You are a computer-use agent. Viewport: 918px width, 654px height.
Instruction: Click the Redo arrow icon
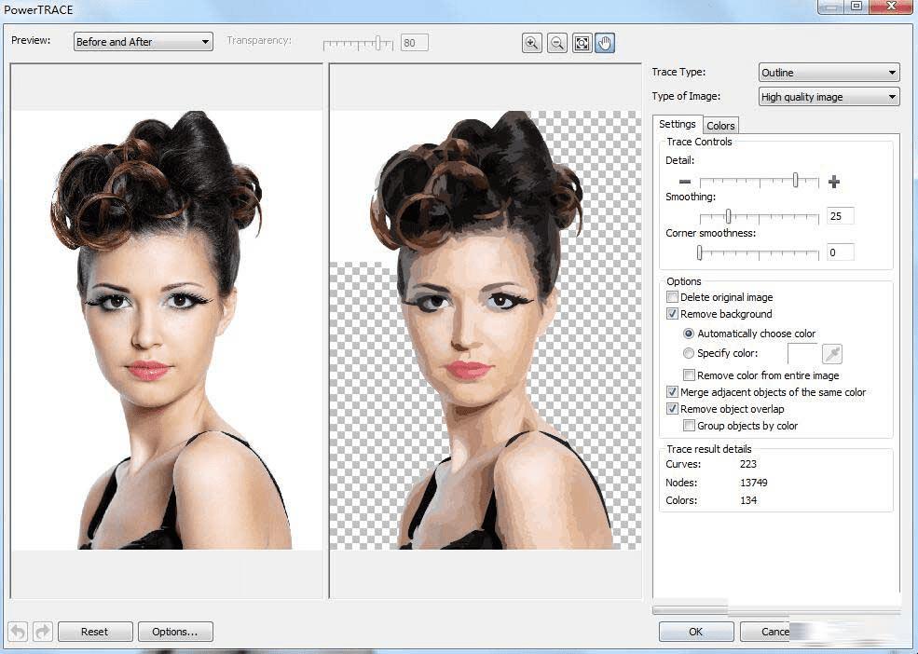tap(42, 632)
